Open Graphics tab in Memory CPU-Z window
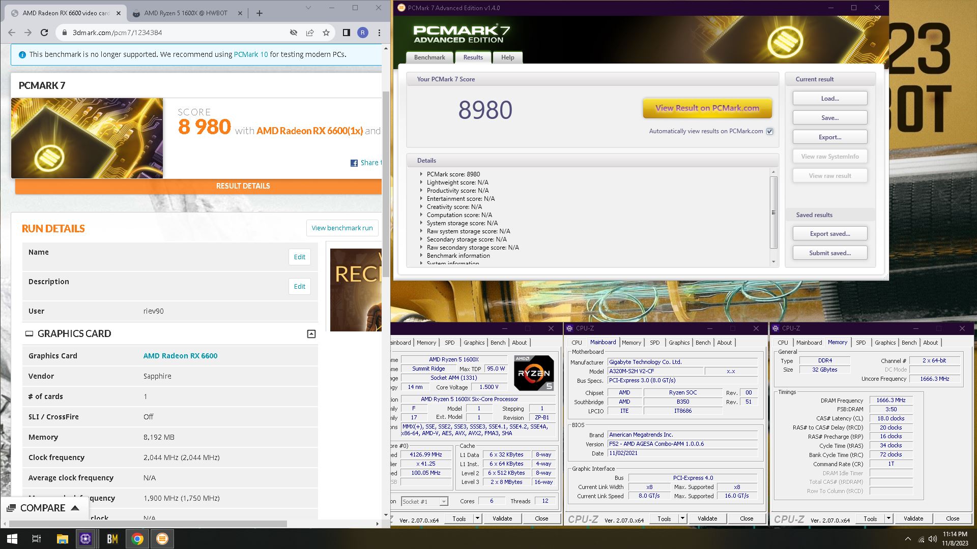Screen dimensions: 977x549 (885, 343)
